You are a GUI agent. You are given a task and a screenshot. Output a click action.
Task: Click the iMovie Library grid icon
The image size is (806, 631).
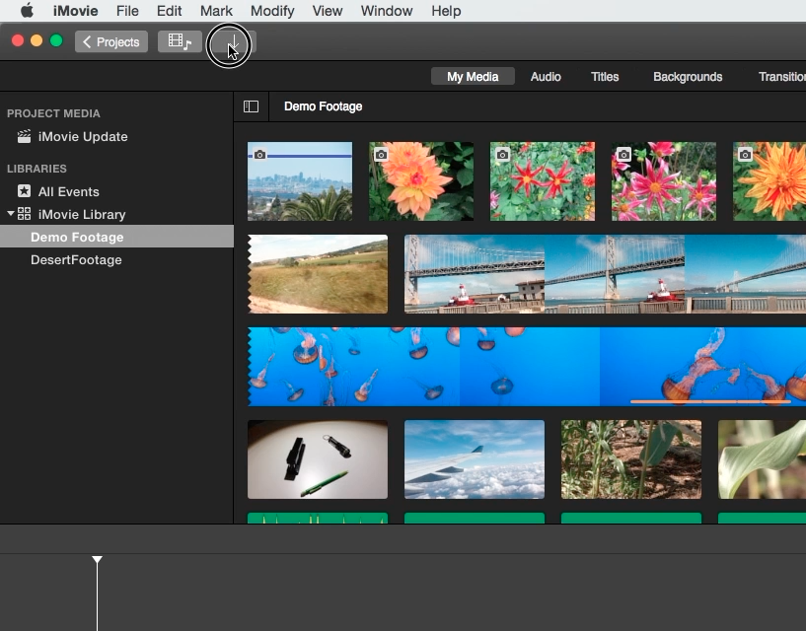[x=25, y=214]
